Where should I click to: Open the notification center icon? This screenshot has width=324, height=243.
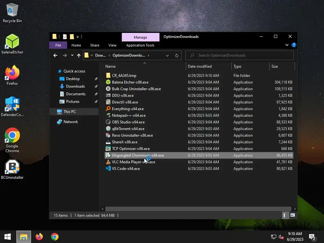click(x=312, y=237)
